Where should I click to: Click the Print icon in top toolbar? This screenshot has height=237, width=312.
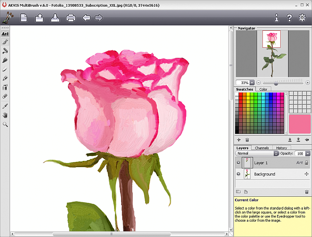tap(71, 18)
